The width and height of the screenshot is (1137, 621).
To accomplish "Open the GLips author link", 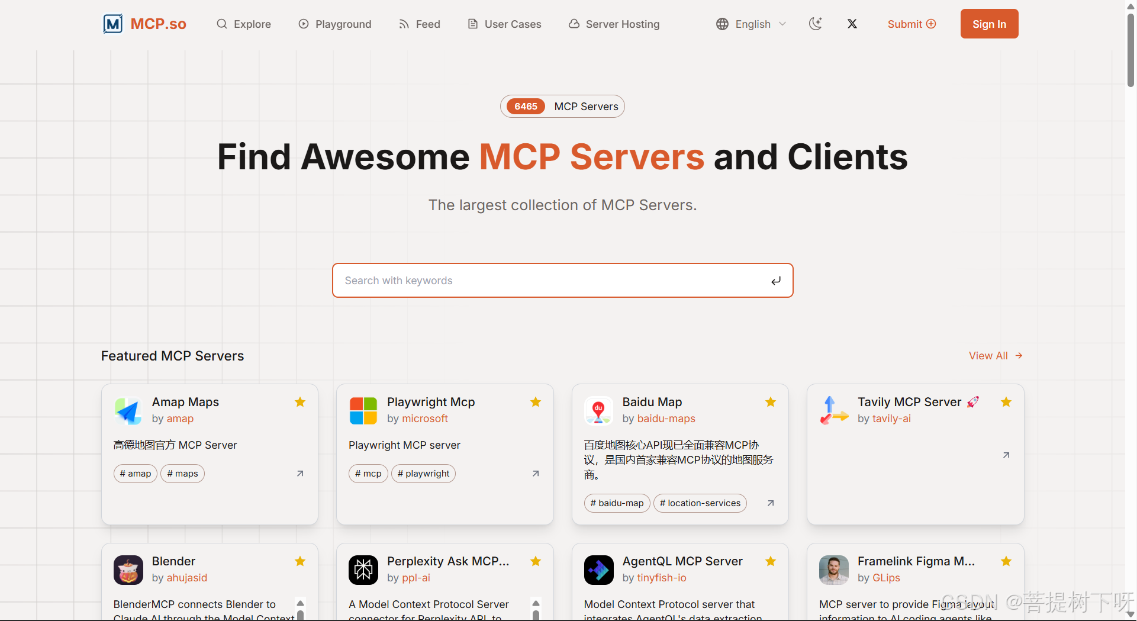I will click(886, 578).
